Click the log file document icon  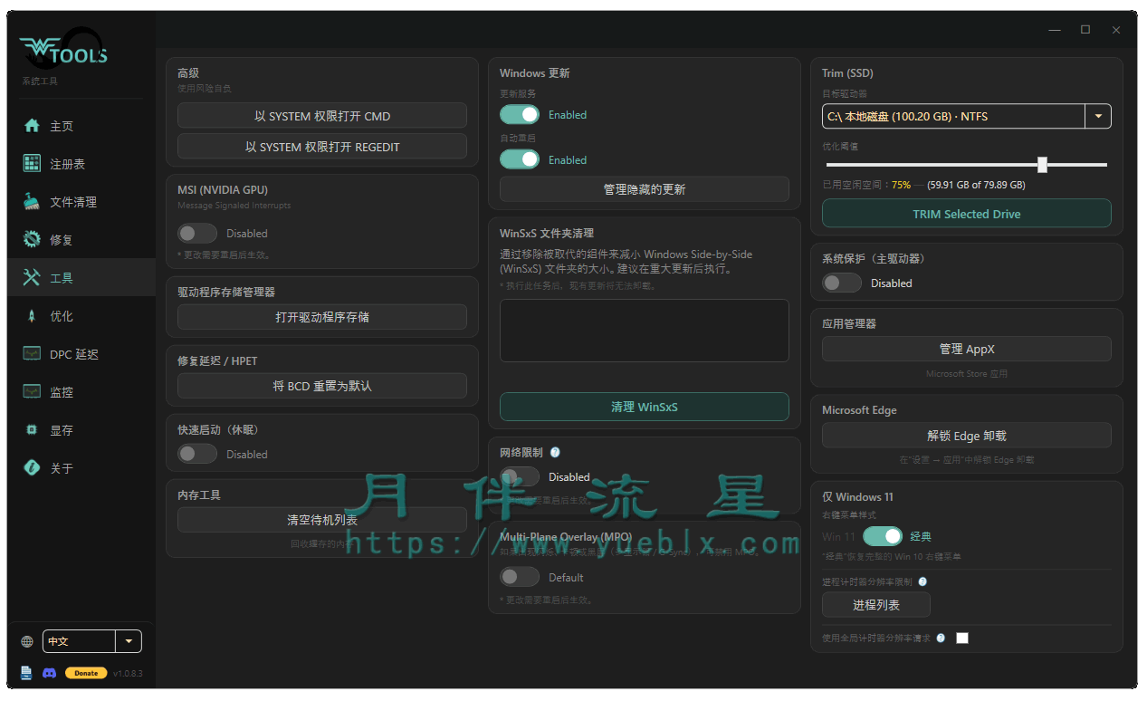coord(26,673)
